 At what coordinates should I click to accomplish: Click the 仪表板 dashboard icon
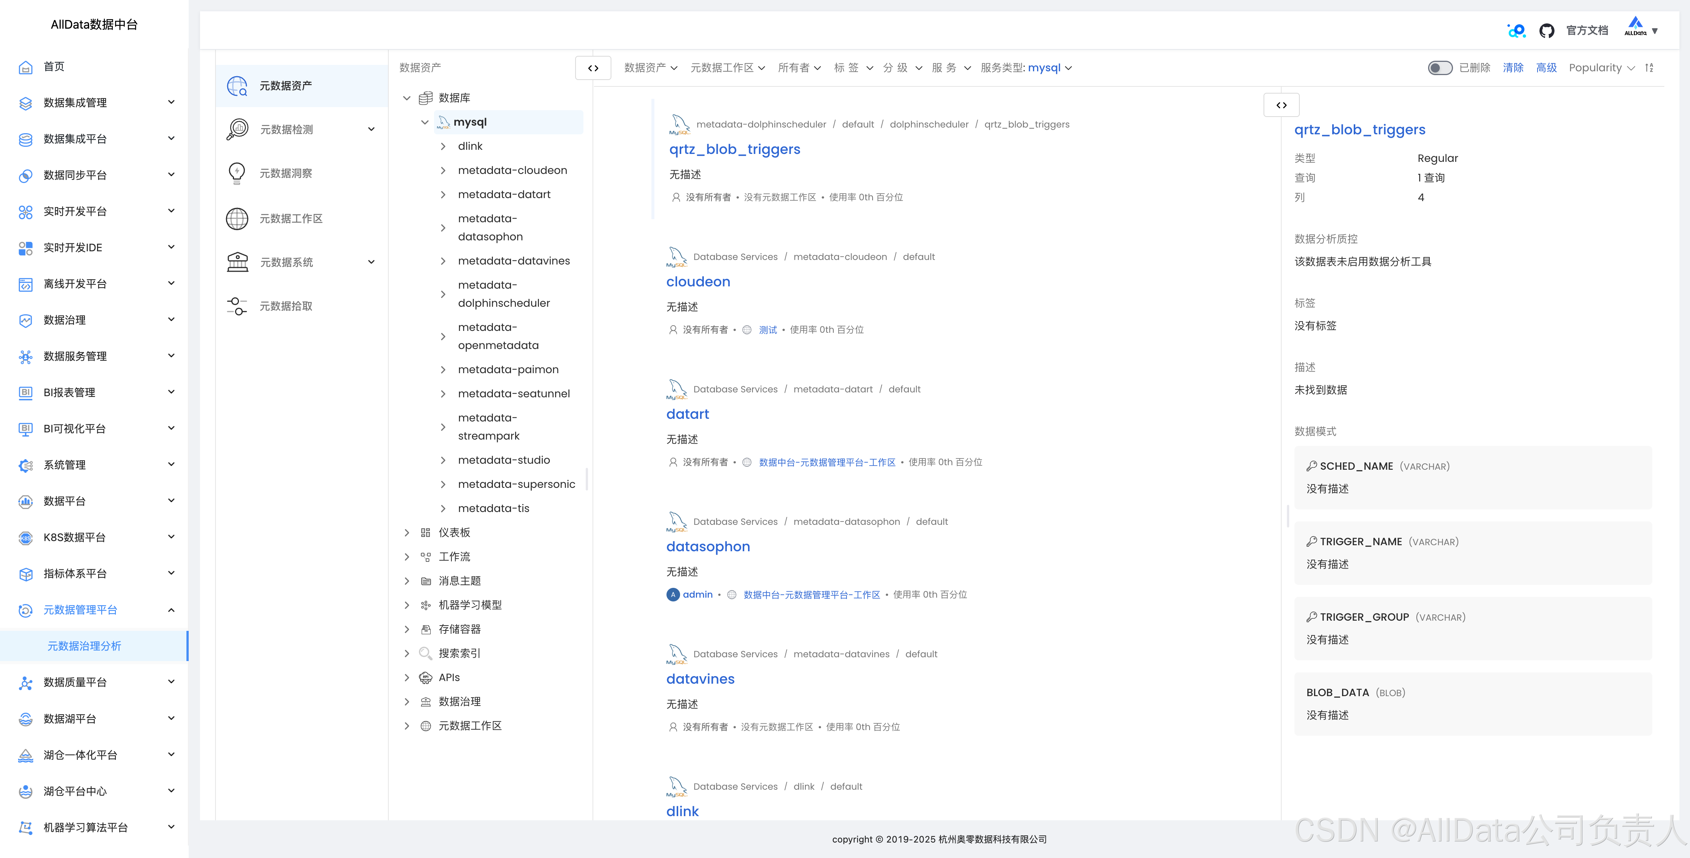click(x=426, y=533)
